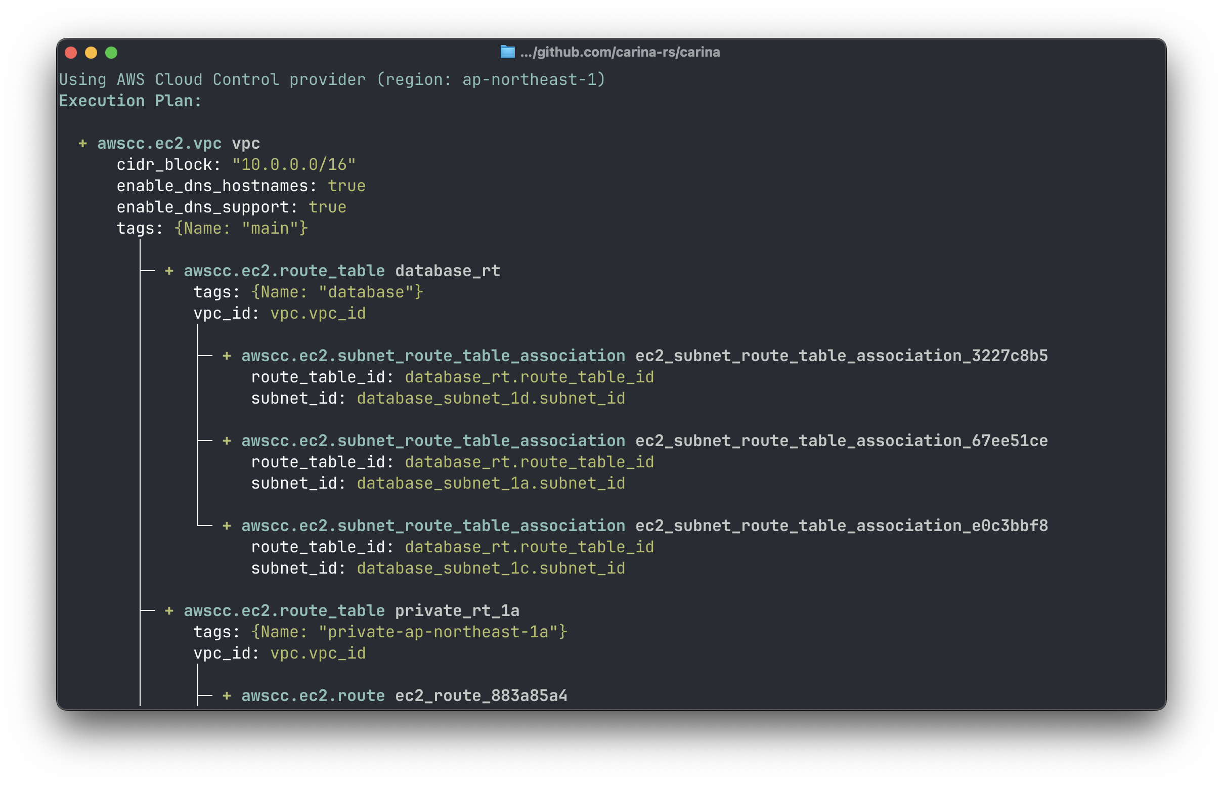
Task: Click the green zoom window button
Action: [x=111, y=53]
